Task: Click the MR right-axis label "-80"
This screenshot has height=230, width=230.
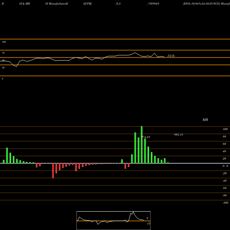Action: [x=224, y=195]
